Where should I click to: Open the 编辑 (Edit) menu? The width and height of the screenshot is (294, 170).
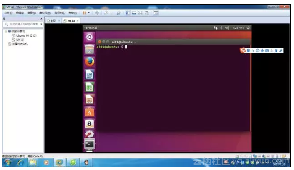pos(20,13)
